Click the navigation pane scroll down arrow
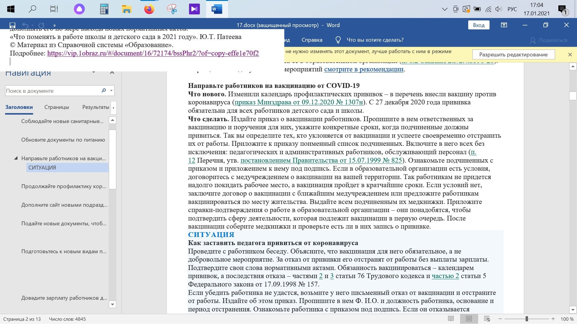577x324 pixels. point(112,304)
